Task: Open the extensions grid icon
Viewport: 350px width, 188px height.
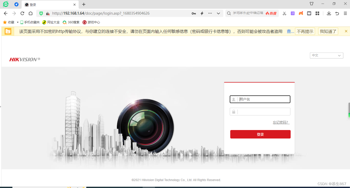Action: (x=317, y=13)
